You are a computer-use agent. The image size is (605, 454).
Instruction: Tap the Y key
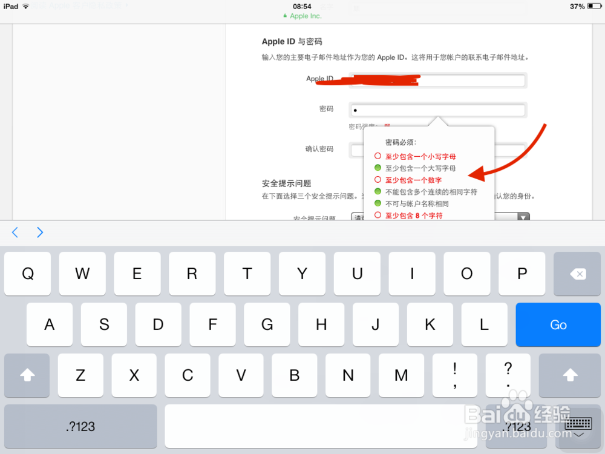(302, 274)
